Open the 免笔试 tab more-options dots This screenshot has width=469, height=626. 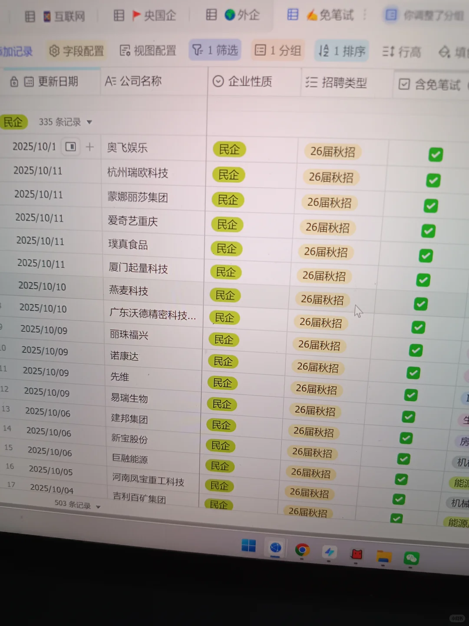(365, 15)
